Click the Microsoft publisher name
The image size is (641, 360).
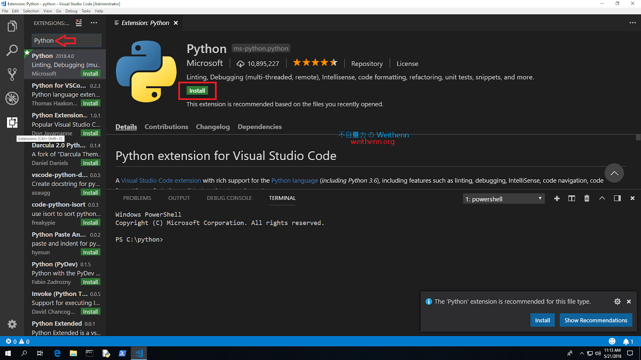(x=205, y=63)
